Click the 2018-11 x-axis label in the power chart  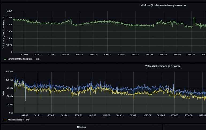coord(38,116)
